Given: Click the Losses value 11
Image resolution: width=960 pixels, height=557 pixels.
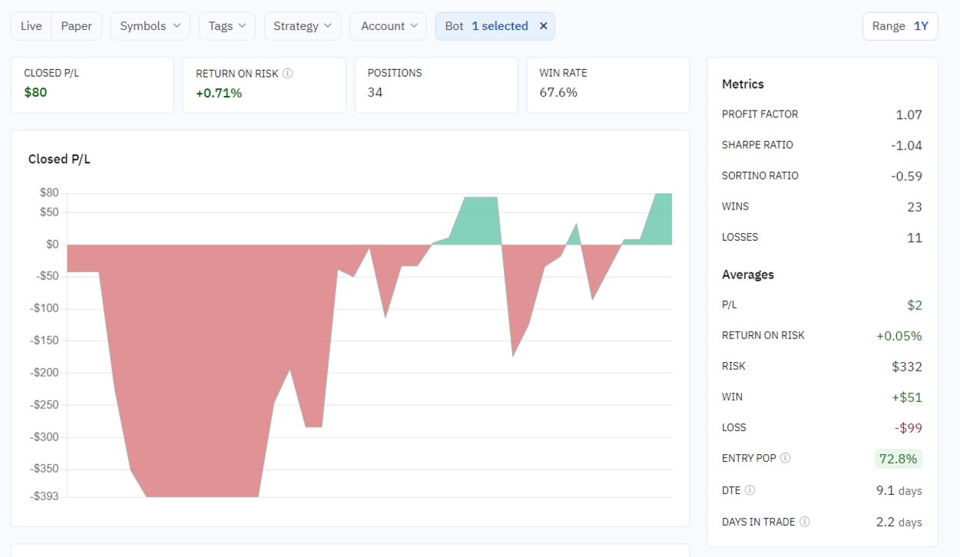Looking at the screenshot, I should [915, 238].
